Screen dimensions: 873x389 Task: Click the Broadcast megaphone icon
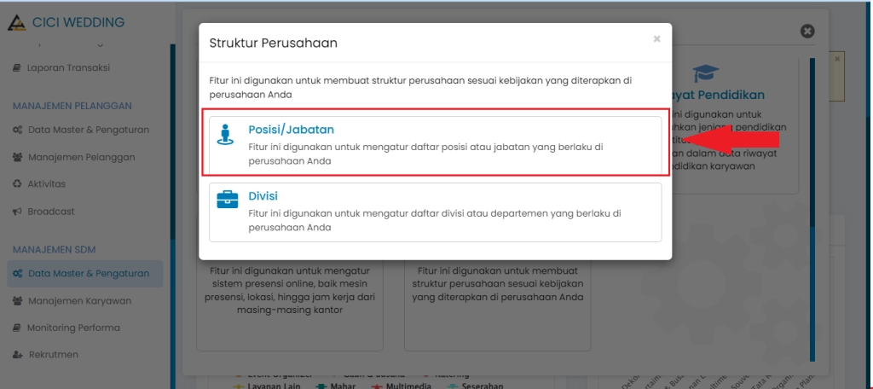pyautogui.click(x=17, y=212)
